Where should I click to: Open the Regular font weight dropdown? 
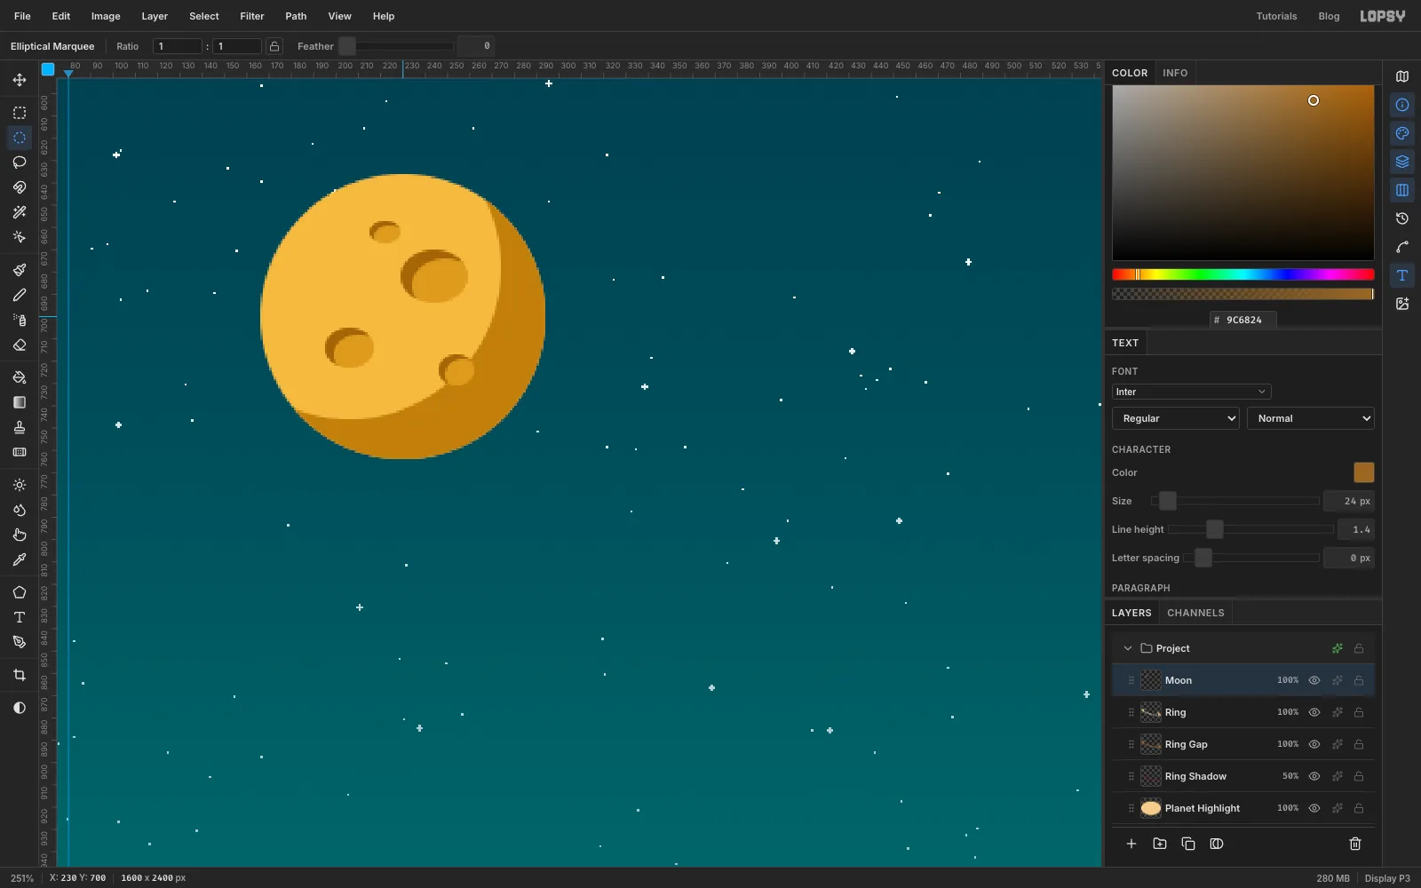(x=1176, y=418)
